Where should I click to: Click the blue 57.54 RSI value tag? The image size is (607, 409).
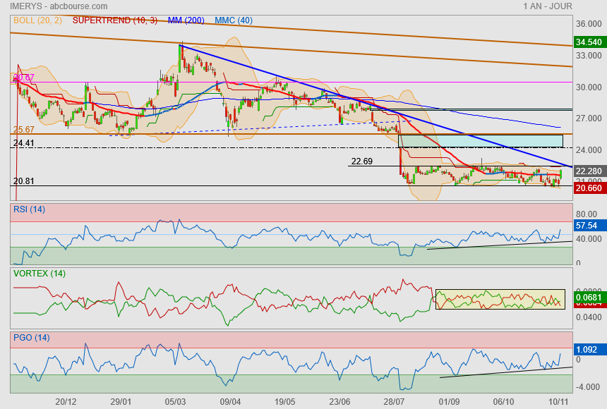(x=588, y=226)
